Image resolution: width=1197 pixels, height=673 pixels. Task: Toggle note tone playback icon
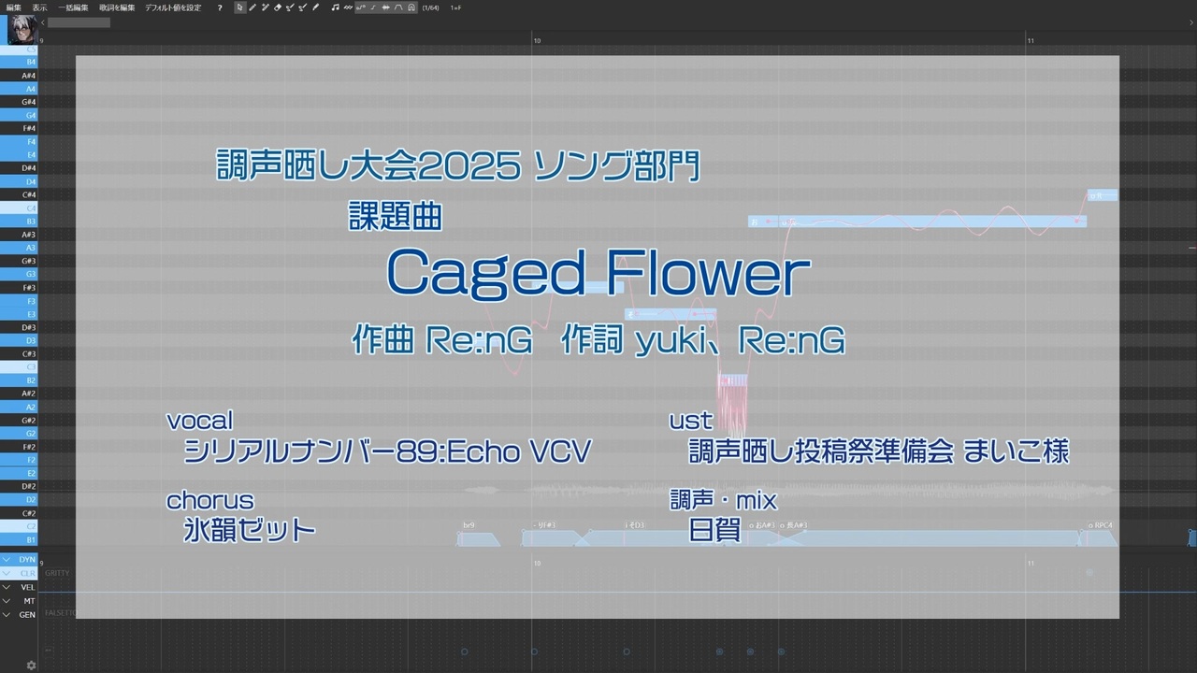pos(335,7)
